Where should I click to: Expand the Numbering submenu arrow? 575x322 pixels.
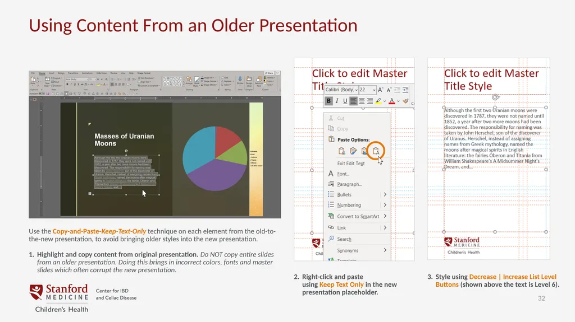coord(385,204)
